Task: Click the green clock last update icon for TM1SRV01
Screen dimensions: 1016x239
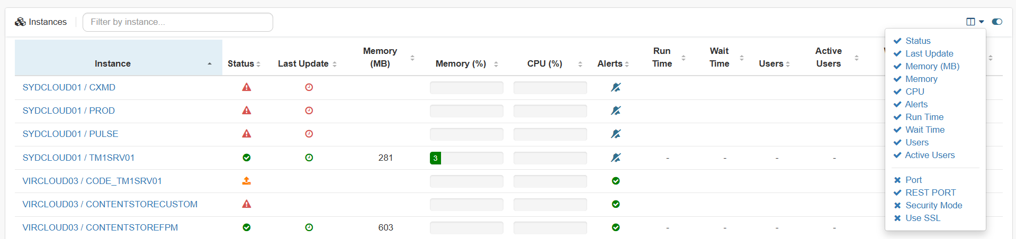Action: pyautogui.click(x=309, y=158)
